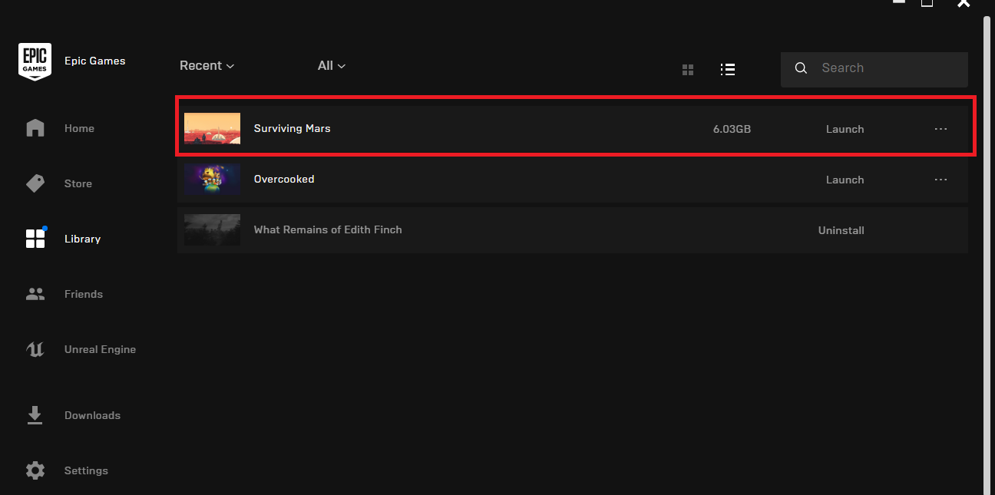Launch Surviving Mars

[845, 129]
